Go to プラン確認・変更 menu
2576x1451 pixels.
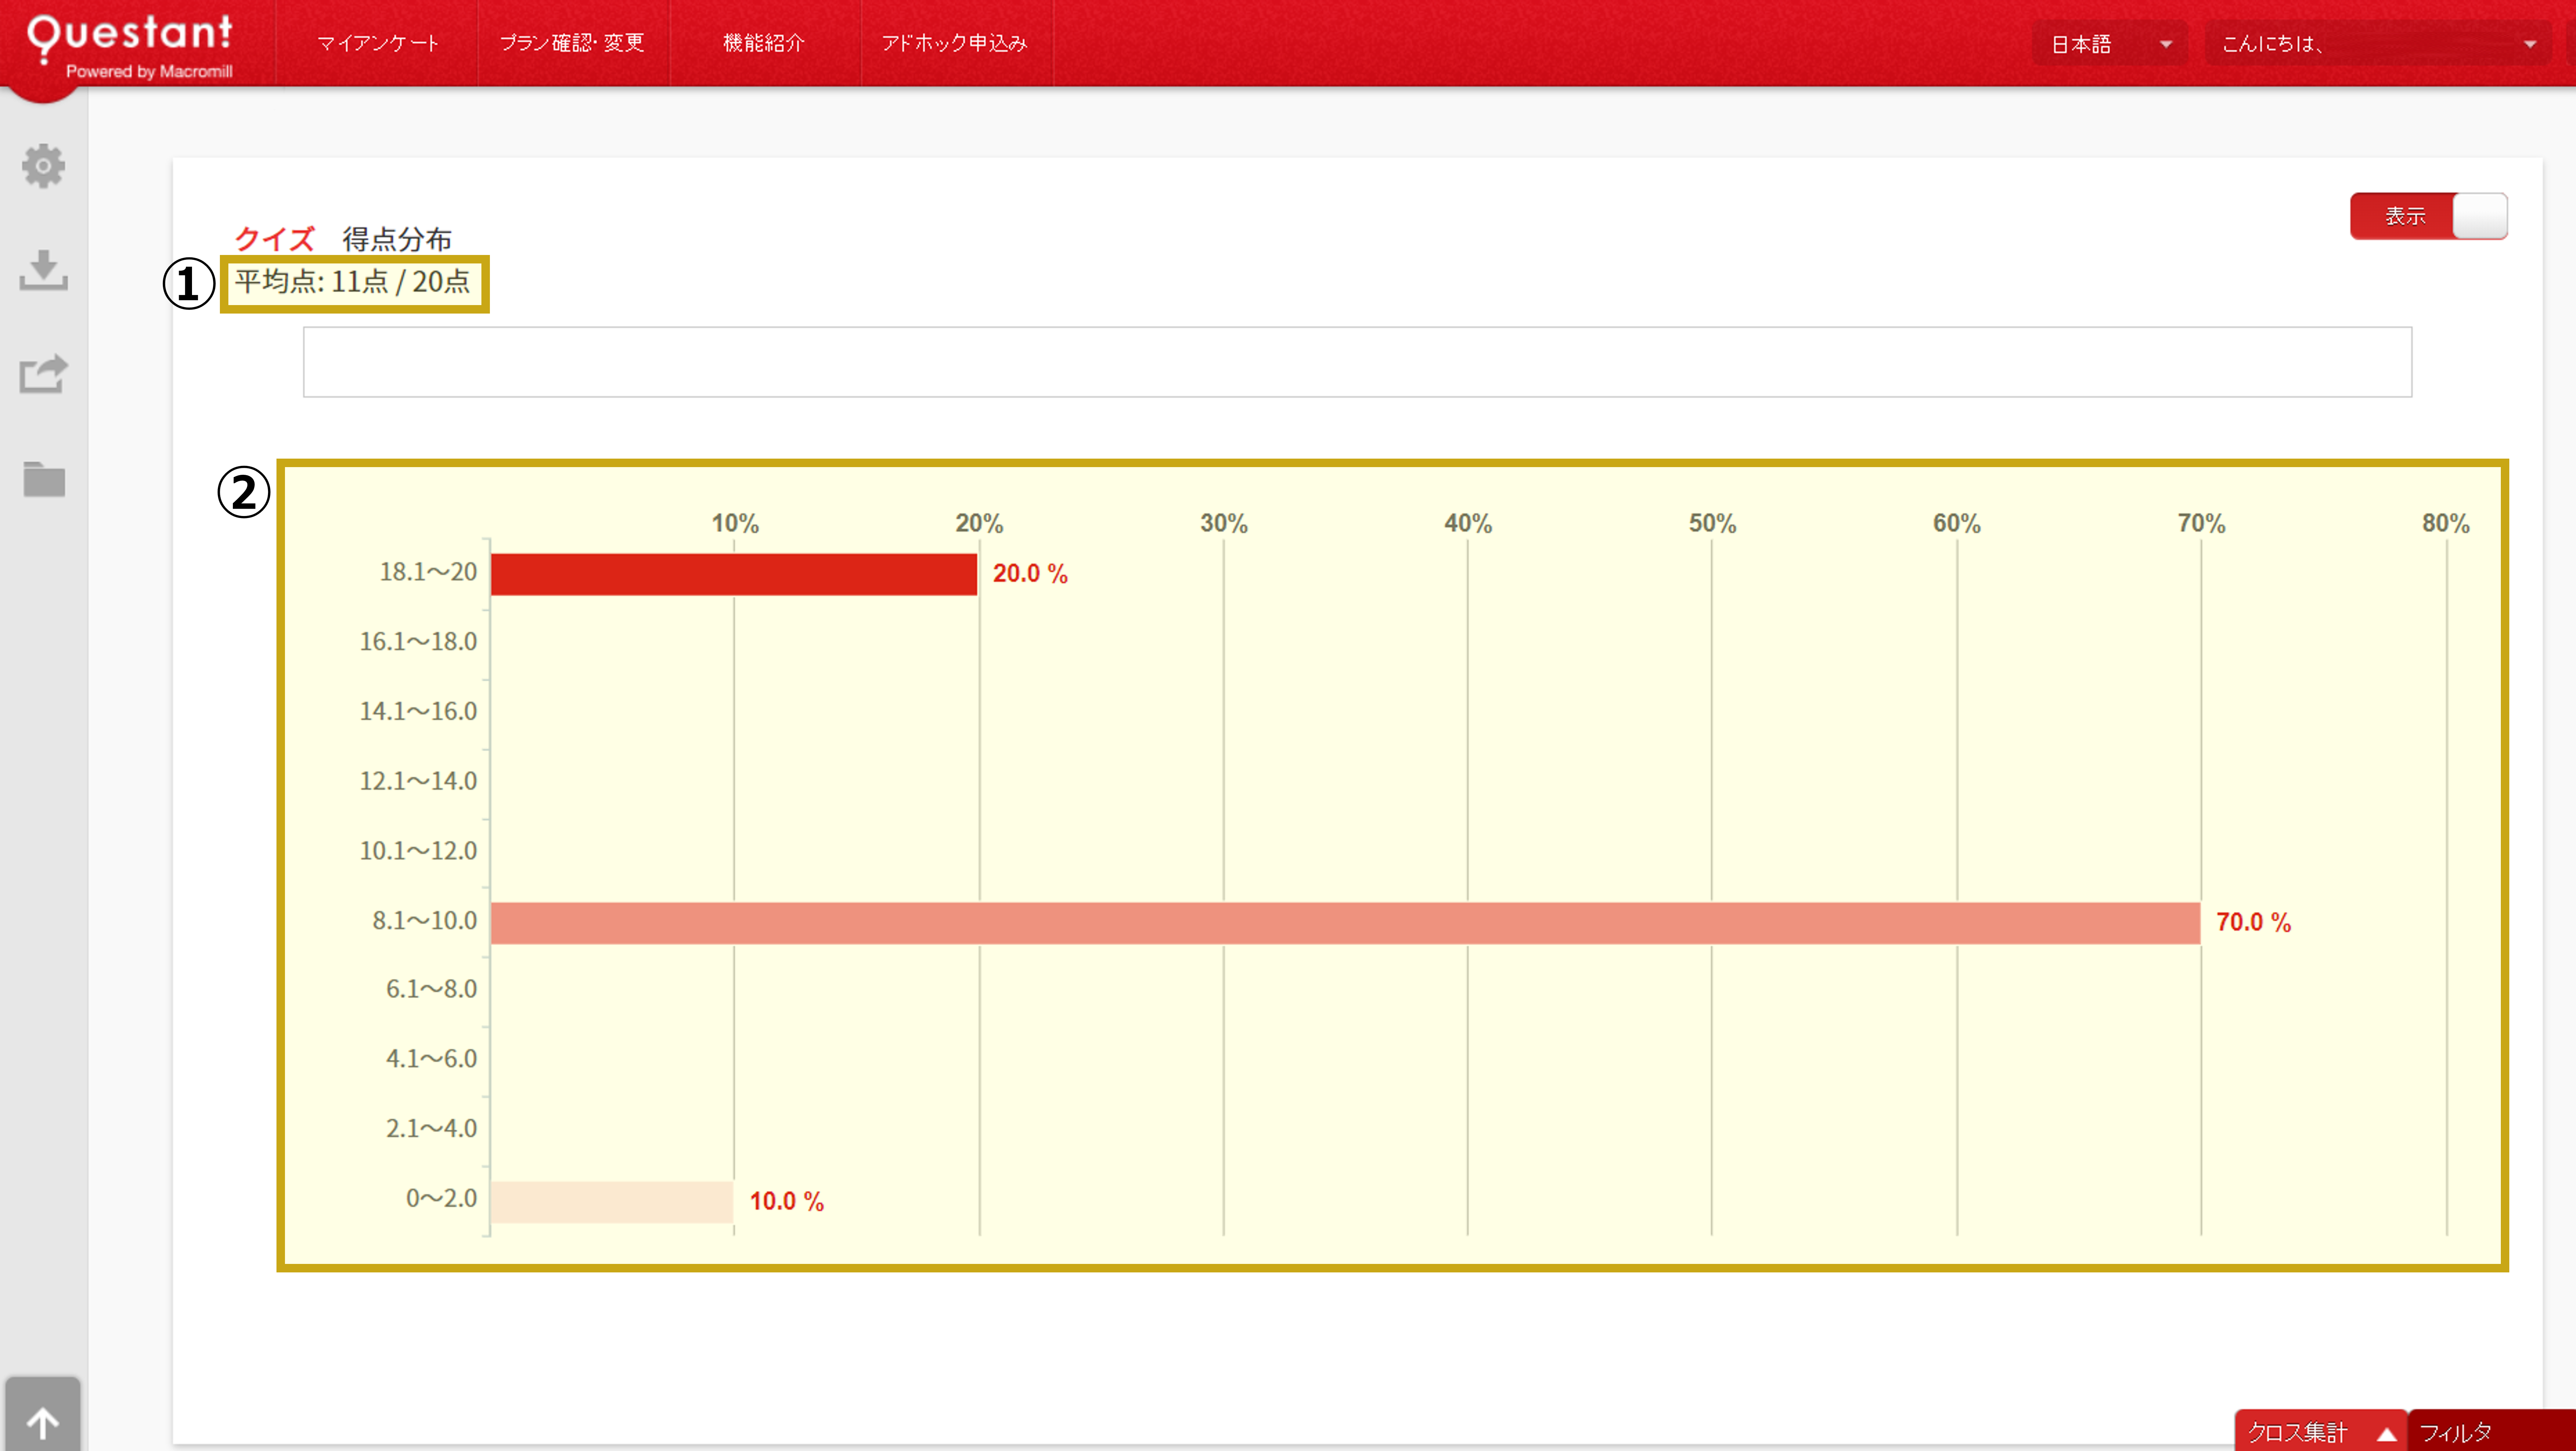pos(572,43)
